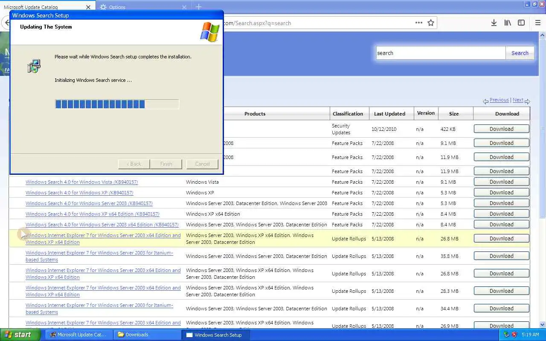Open Windows Search 4.0 for Server 2003 x64 Edition link
Screen dimensions: 546x341
point(102,225)
